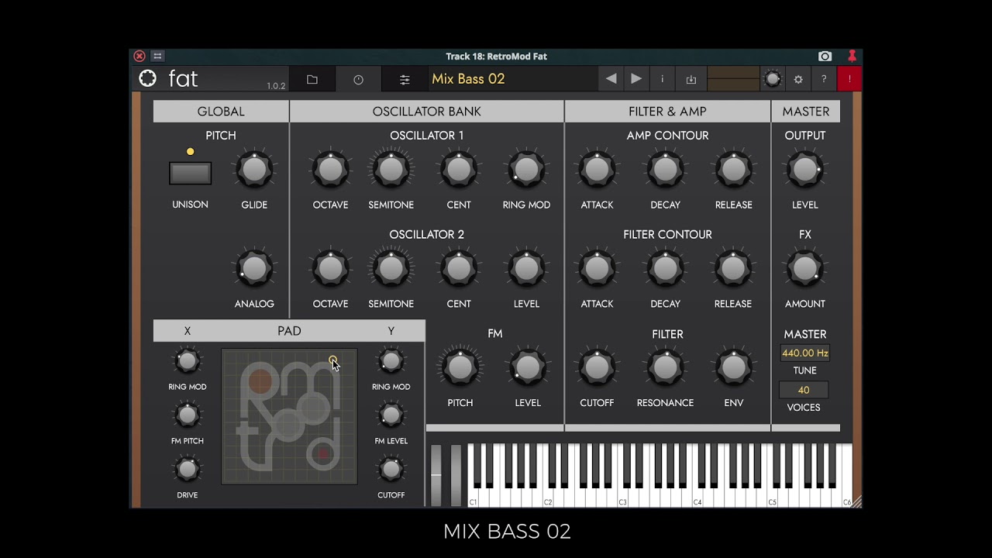The image size is (992, 558).
Task: Click the OSCILLATOR BANK section header
Action: (427, 112)
